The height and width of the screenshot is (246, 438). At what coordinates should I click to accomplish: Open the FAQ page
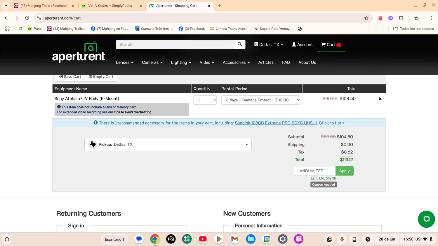pos(286,62)
